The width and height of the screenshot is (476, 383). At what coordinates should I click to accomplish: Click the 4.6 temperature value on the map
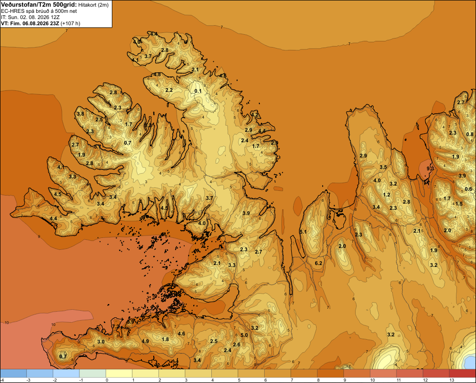click(181, 334)
